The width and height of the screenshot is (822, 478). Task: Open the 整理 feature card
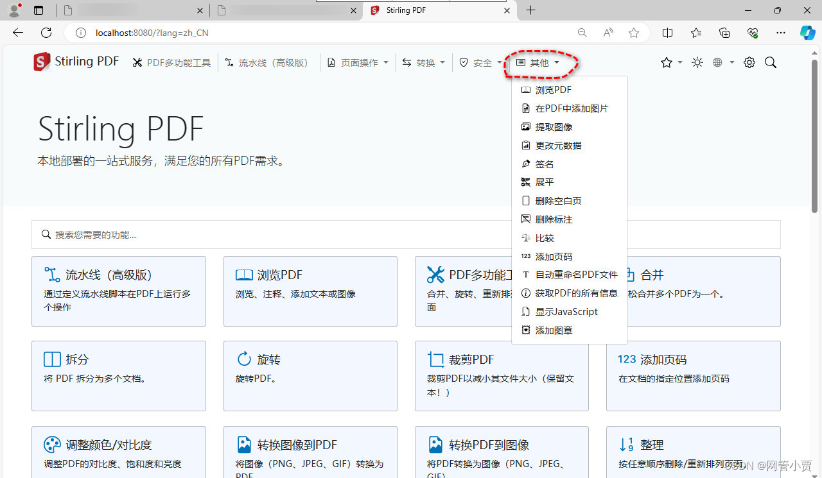pyautogui.click(x=694, y=452)
